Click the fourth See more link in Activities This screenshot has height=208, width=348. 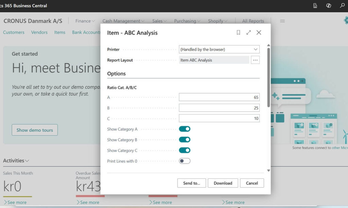pos(233,202)
